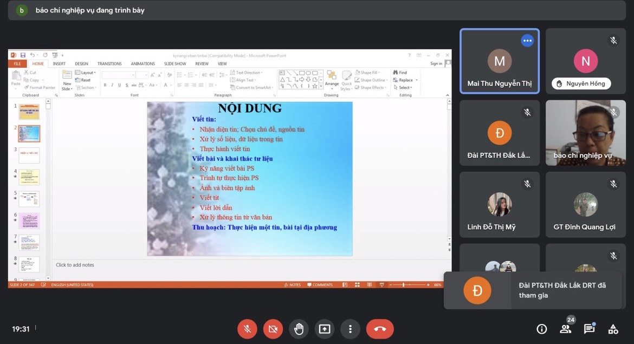Show meeting details info icon
The image size is (634, 344).
click(x=541, y=329)
